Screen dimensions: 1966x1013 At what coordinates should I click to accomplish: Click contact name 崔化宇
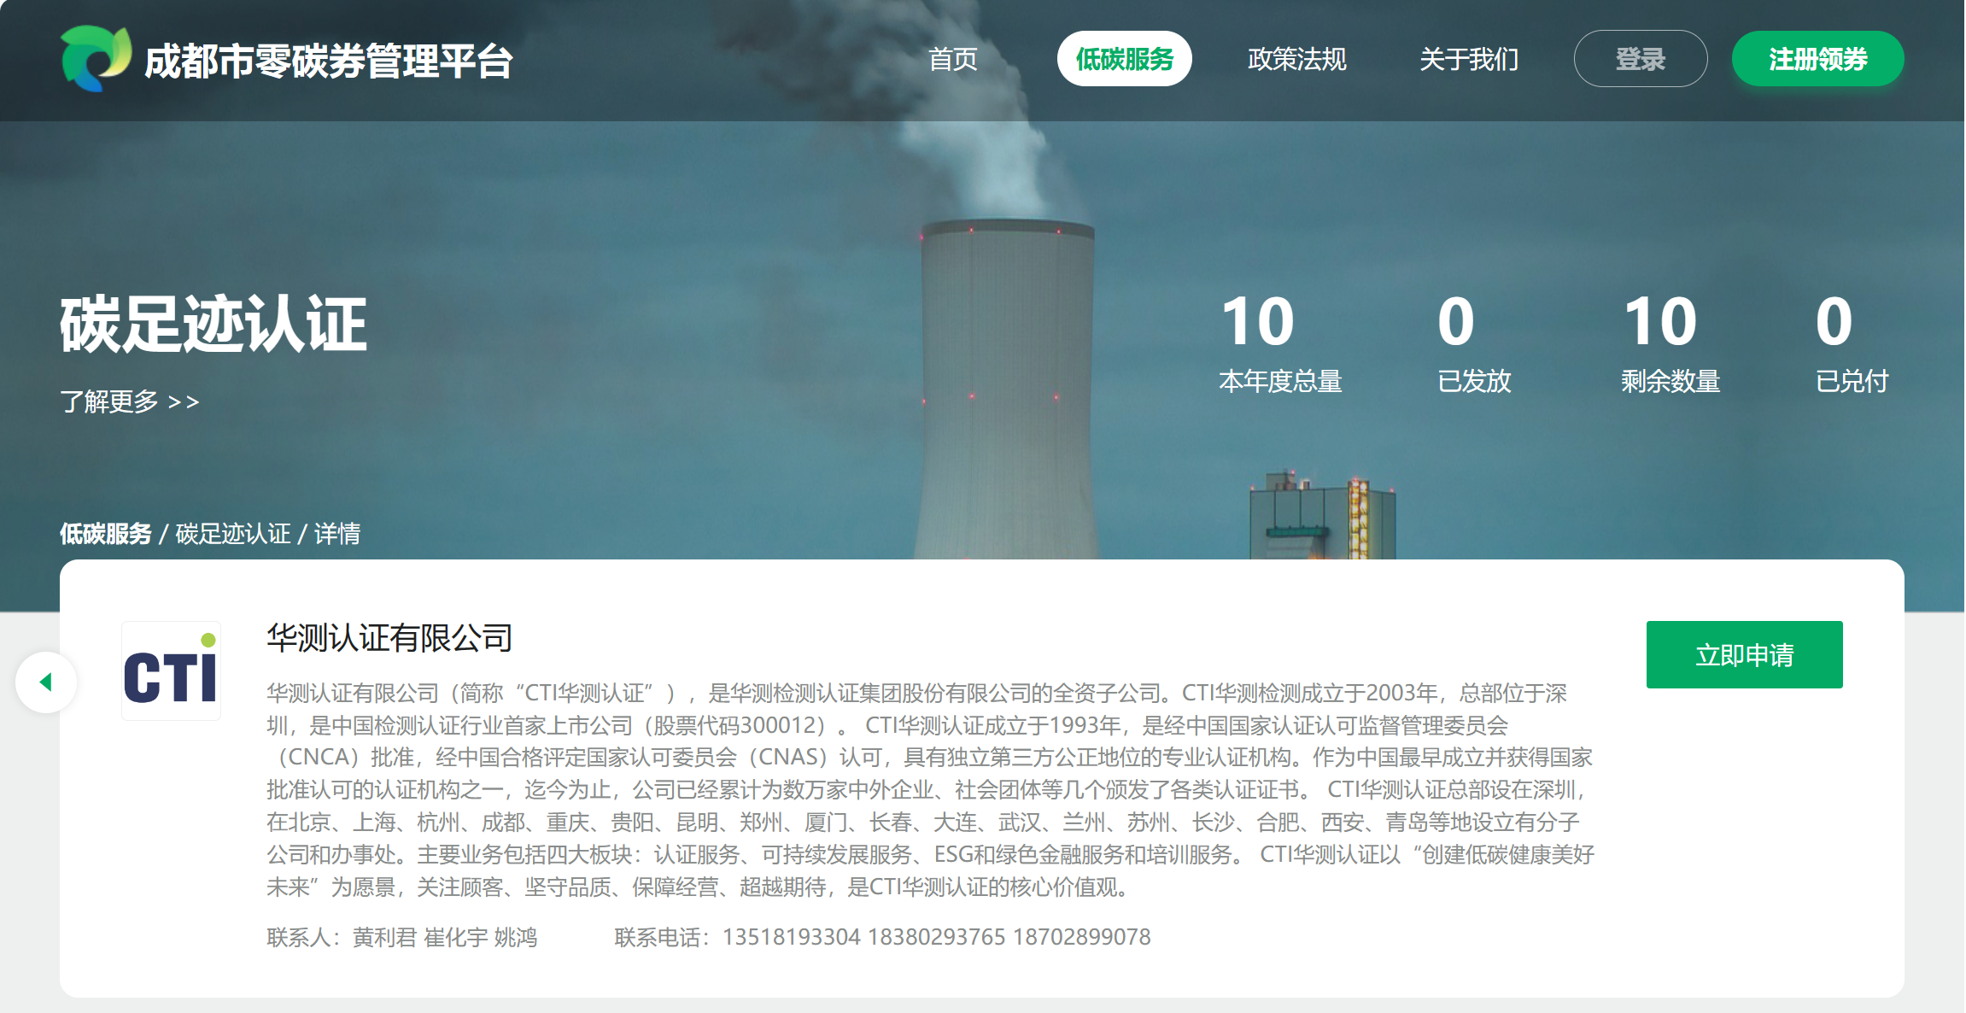[x=457, y=938]
